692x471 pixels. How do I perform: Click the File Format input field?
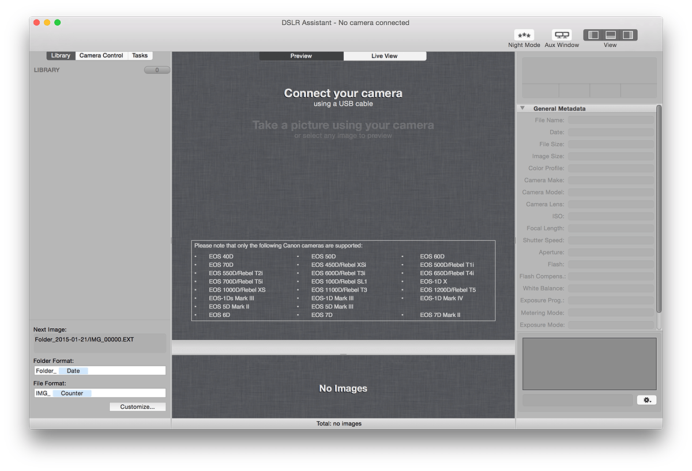(100, 393)
